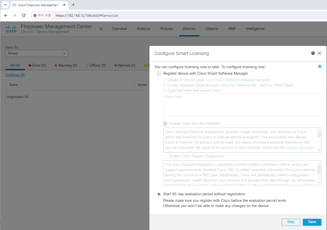Reload the page with refresh icon
Screen dimensions: 327x230
click(x=24, y=15)
